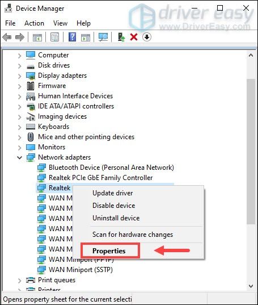Expand the Keyboards category
The width and height of the screenshot is (258, 305).
(x=20, y=127)
